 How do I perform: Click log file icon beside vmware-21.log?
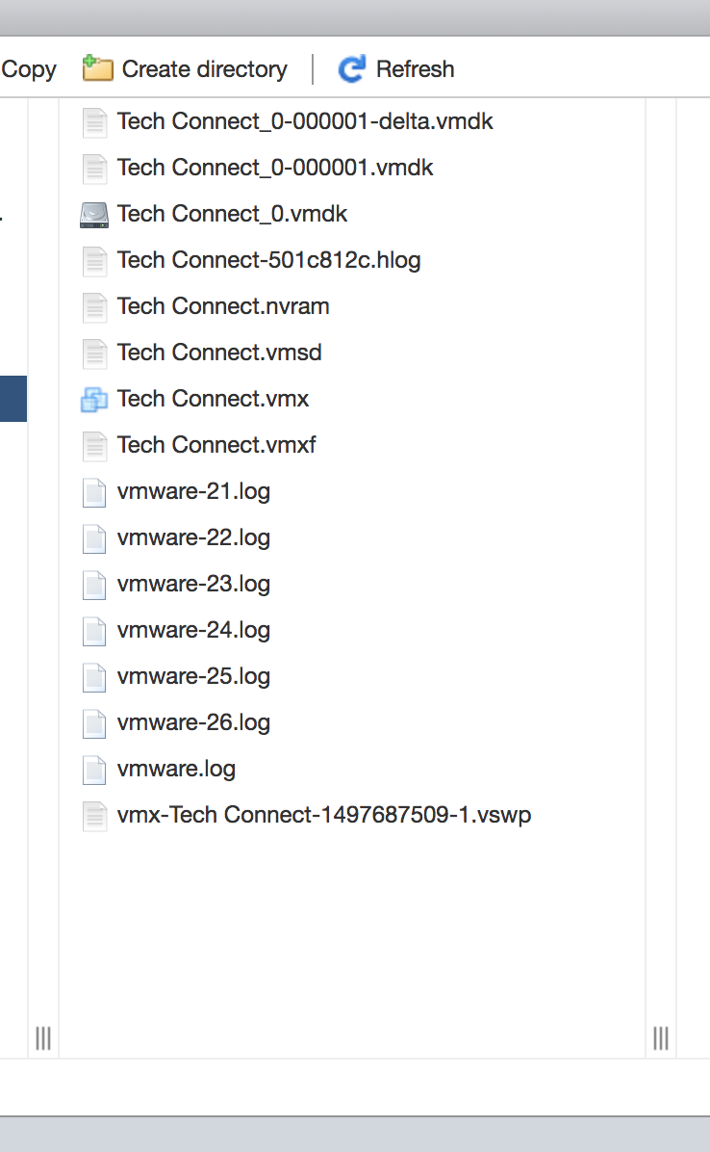coord(94,492)
